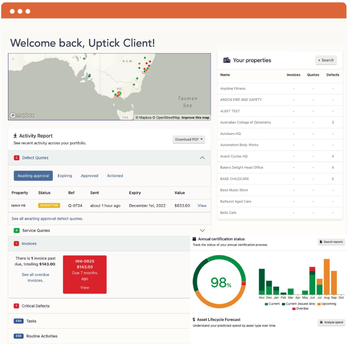349x344 pixels.
Task: Click the Upcoming legend orange swatch
Action: pyautogui.click(x=319, y=304)
